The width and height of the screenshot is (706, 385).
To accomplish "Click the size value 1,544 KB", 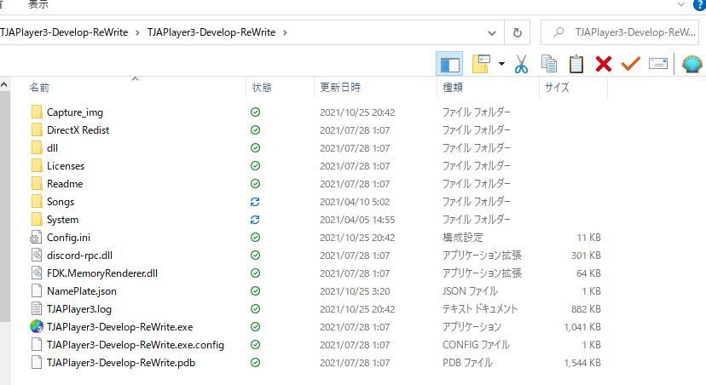I will (x=582, y=363).
